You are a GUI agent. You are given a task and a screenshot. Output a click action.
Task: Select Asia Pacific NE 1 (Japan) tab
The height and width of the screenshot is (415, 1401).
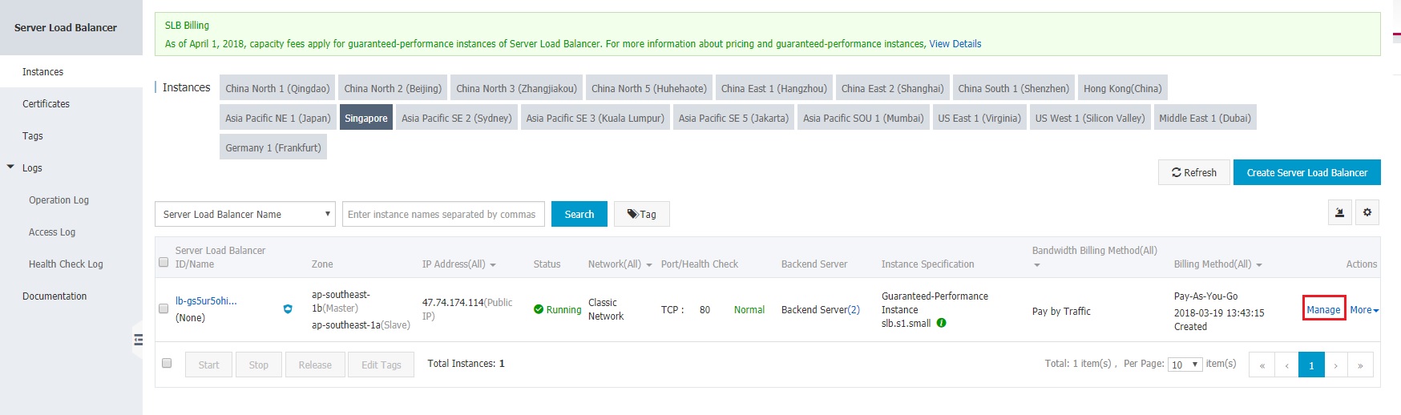[278, 118]
